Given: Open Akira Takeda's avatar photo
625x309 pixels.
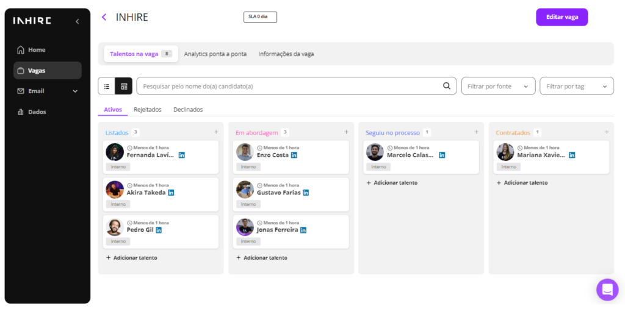Looking at the screenshot, I should 115,190.
